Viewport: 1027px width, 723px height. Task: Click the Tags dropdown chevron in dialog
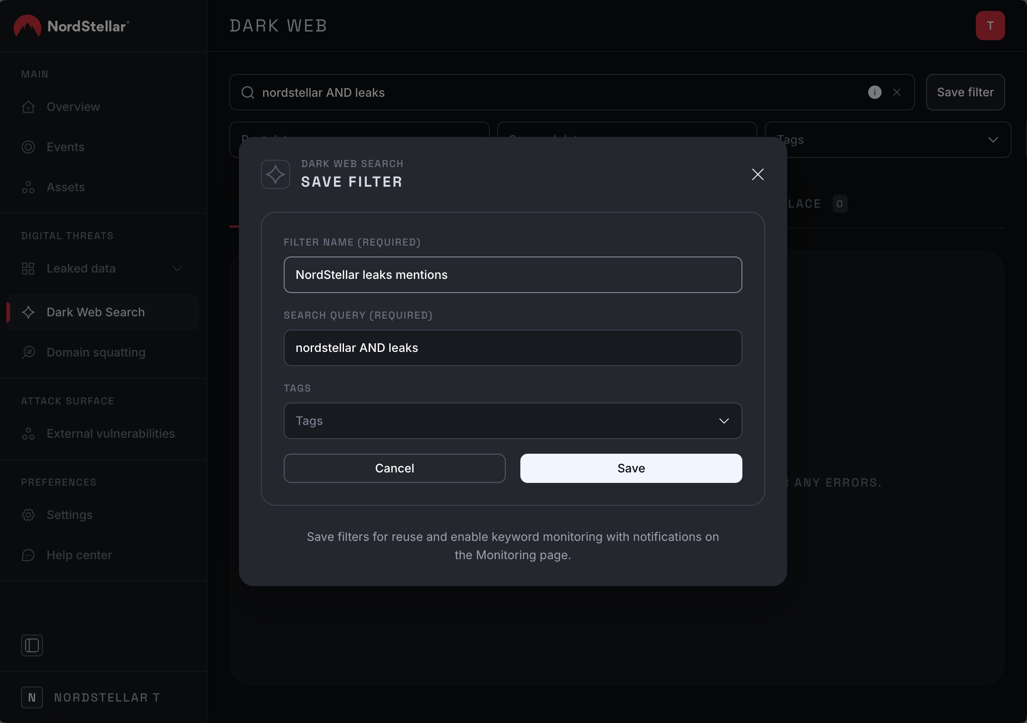[x=724, y=421]
